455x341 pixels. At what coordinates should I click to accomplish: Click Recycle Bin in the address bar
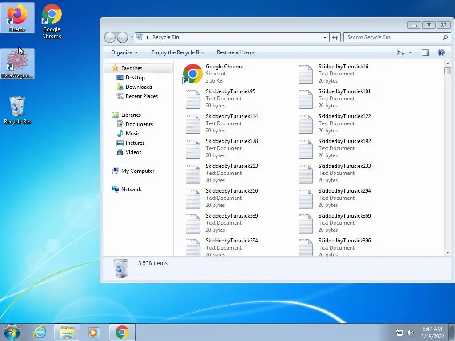click(x=165, y=37)
